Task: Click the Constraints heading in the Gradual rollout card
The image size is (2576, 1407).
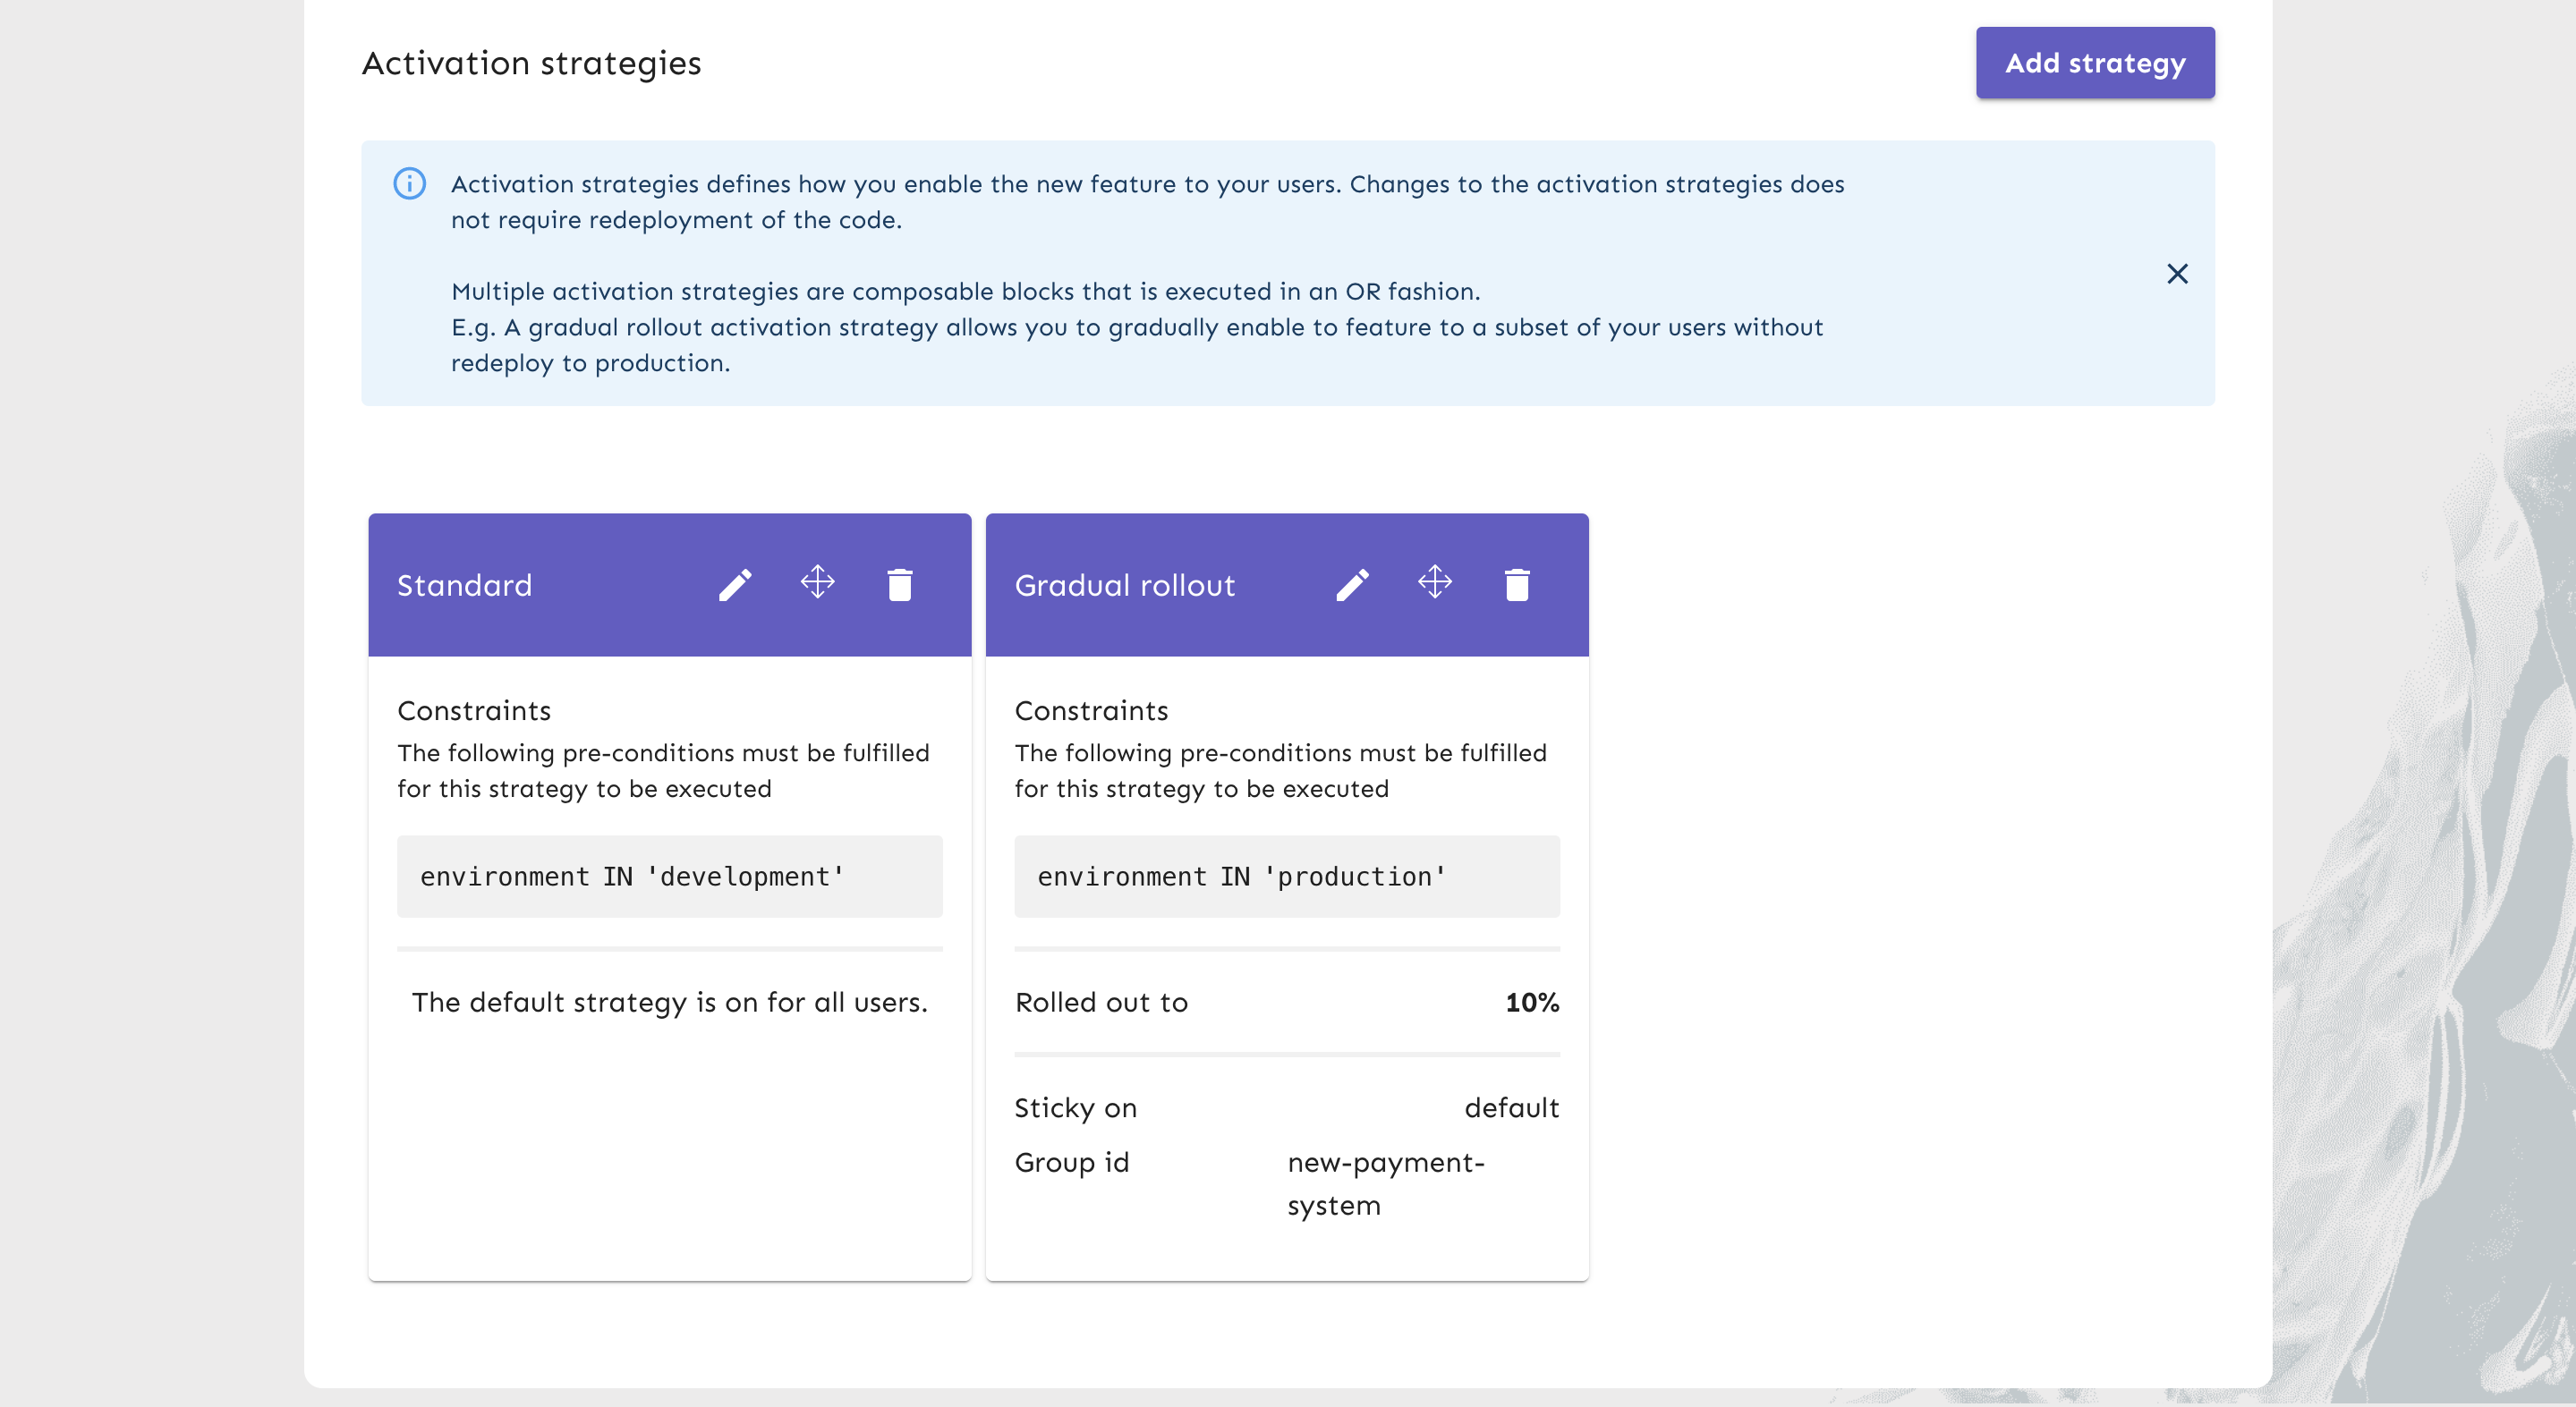Action: pyautogui.click(x=1092, y=711)
